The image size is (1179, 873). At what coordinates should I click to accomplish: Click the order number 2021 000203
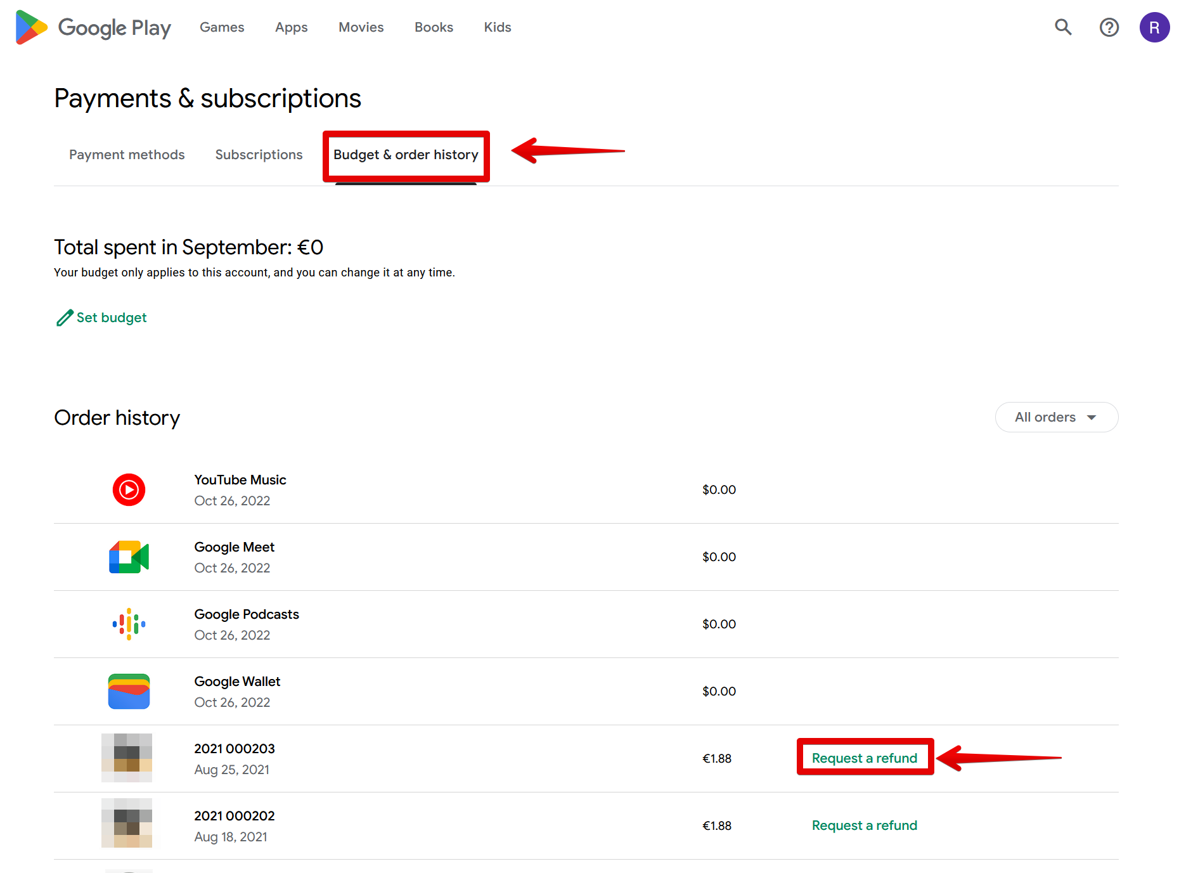(235, 749)
